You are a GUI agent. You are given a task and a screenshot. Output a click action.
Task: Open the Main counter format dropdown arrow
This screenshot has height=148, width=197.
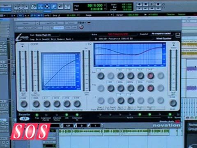pos(105,5)
